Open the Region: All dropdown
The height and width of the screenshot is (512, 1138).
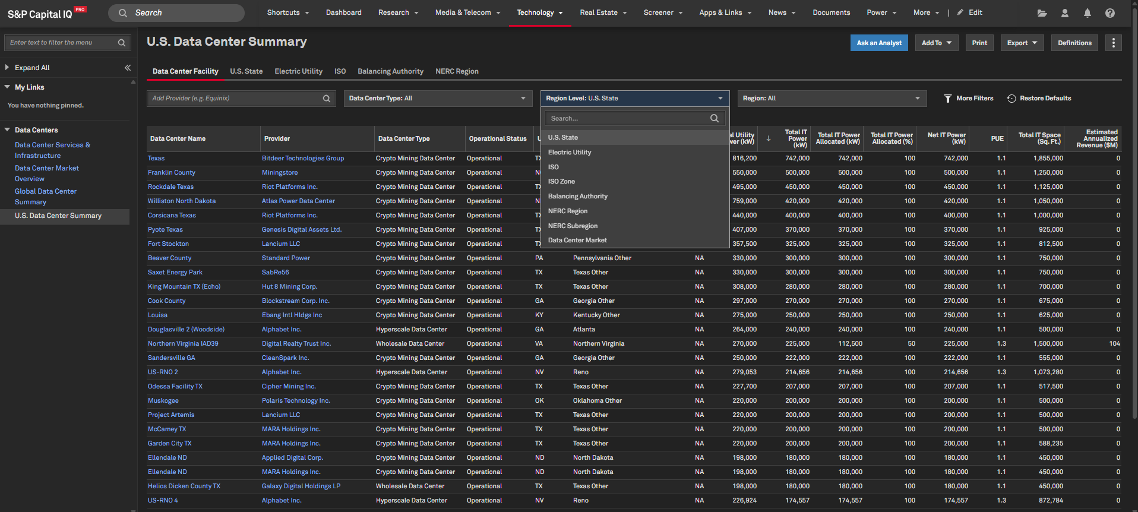pos(832,99)
